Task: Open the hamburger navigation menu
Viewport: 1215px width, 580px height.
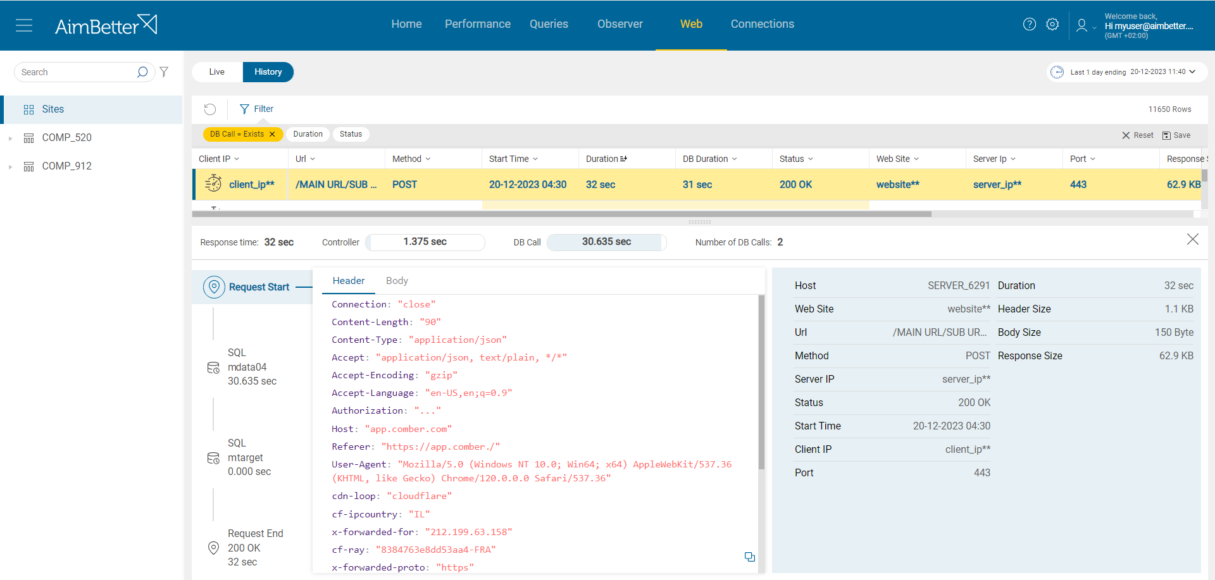Action: tap(24, 25)
